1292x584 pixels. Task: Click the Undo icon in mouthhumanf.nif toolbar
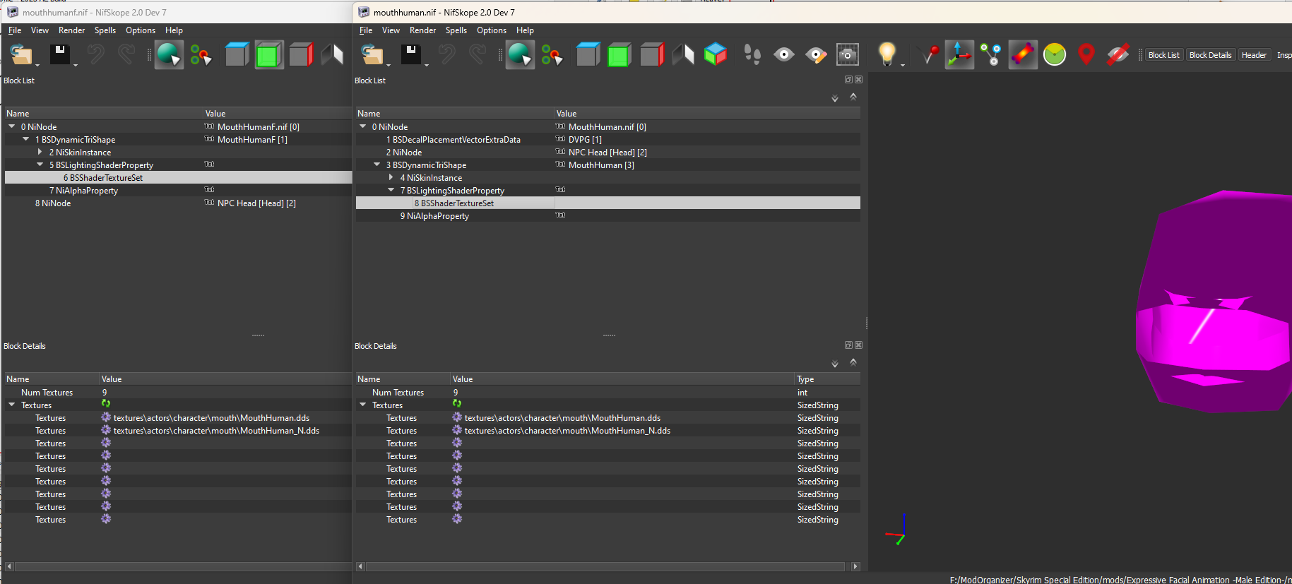(x=96, y=54)
